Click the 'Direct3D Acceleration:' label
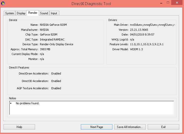This screenshot has height=134, width=184. tap(35, 81)
